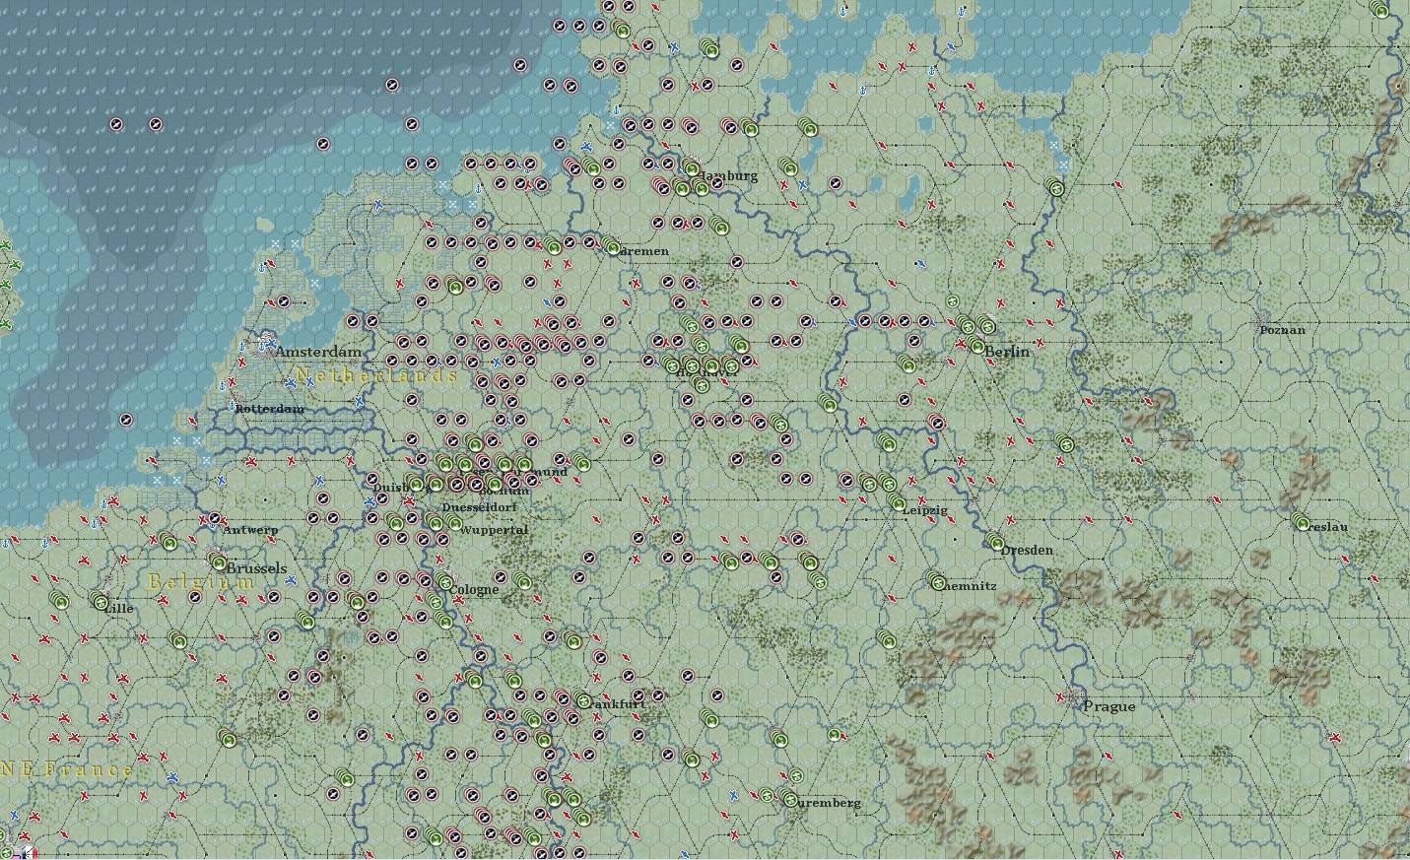Click the Dresden city name label
Screen dimensions: 1410x860
[x=1025, y=550]
